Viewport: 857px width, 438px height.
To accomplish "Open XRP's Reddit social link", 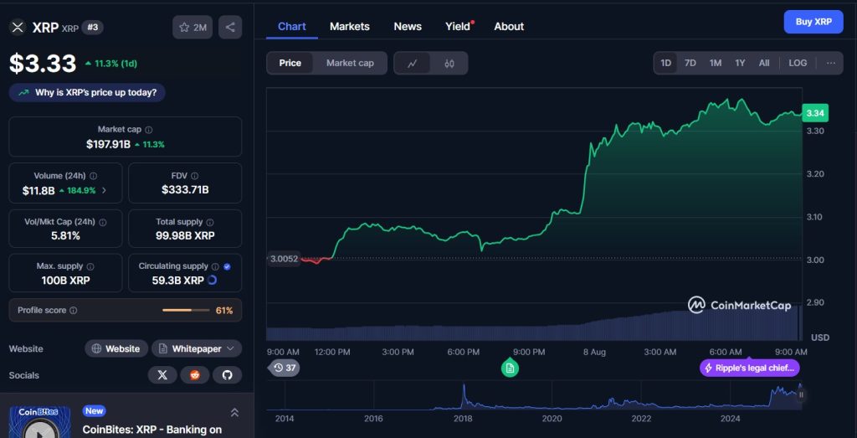I will (195, 375).
